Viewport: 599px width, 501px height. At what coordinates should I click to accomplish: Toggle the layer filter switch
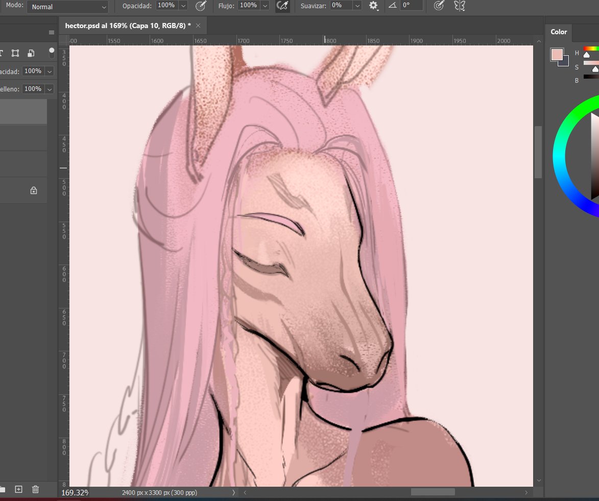click(x=52, y=53)
